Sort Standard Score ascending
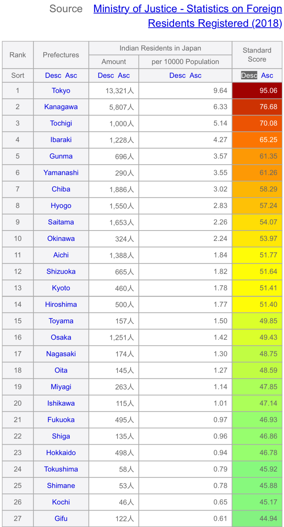The width and height of the screenshot is (284, 527). [x=267, y=76]
